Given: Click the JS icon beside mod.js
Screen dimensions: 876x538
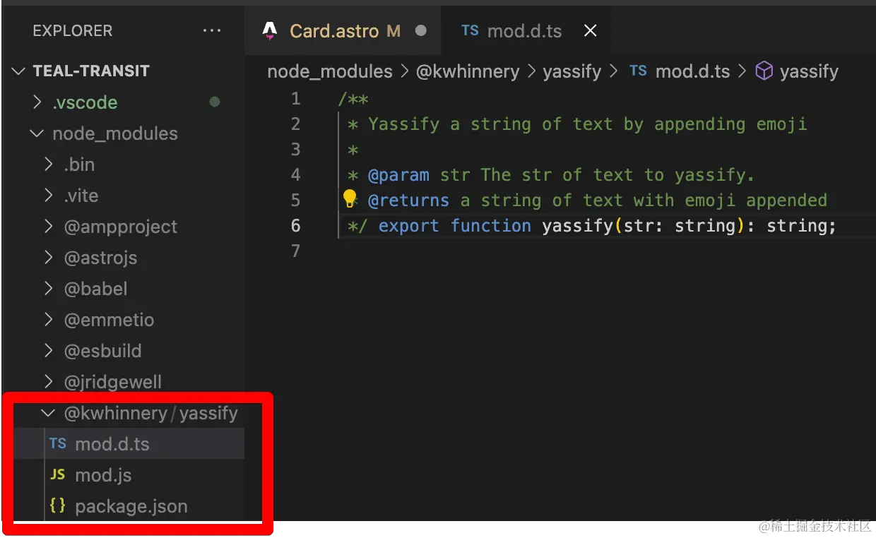Looking at the screenshot, I should point(58,474).
